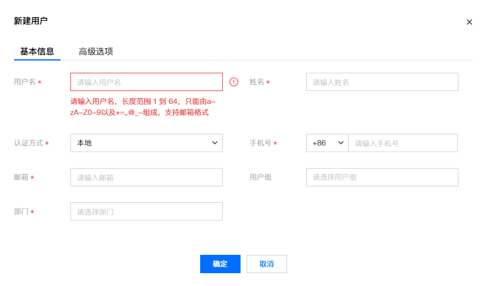486x286 pixels.
Task: Close the 新建用户 dialog with the X icon
Action: pos(469,22)
